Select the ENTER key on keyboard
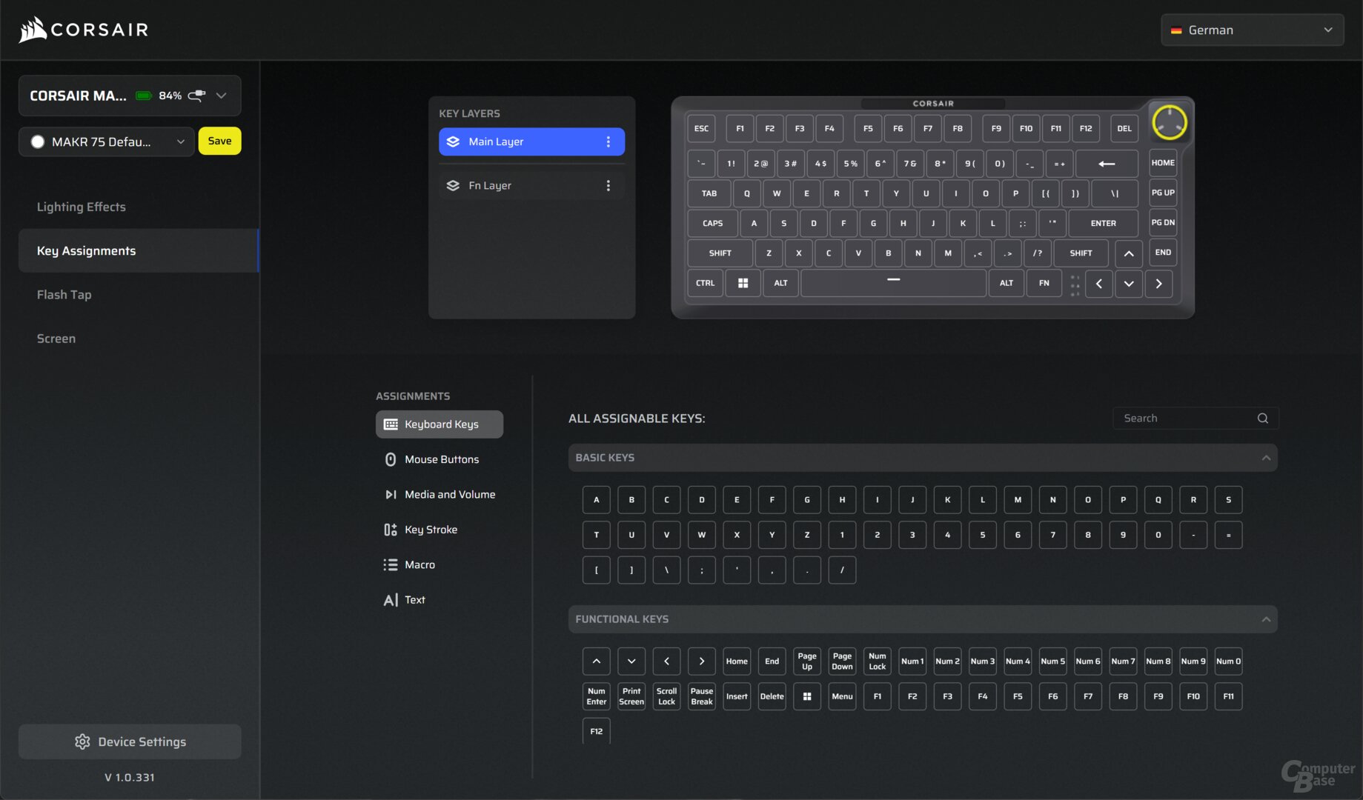Image resolution: width=1363 pixels, height=800 pixels. pyautogui.click(x=1103, y=223)
